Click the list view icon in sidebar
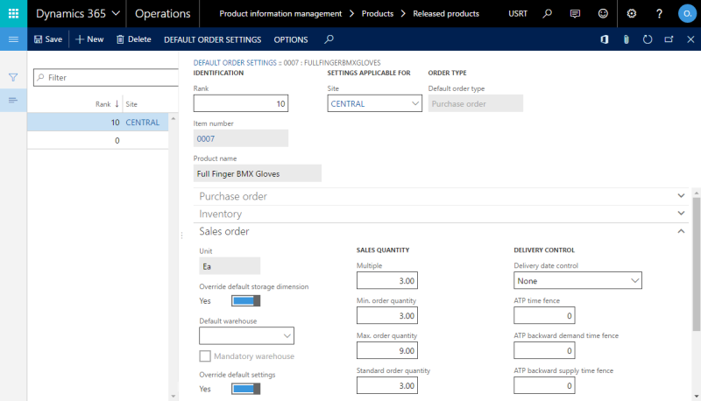 pos(13,100)
